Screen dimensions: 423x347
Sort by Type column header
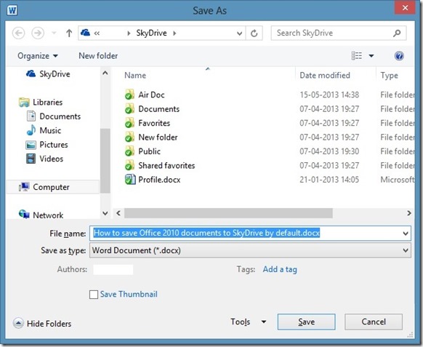pyautogui.click(x=389, y=76)
